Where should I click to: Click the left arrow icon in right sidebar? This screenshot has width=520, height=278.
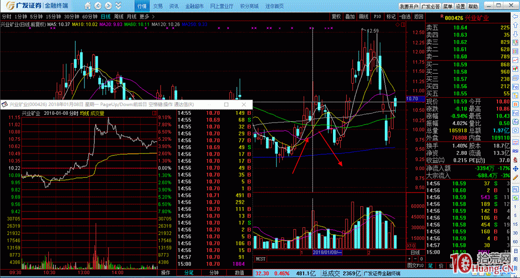click(515, 16)
